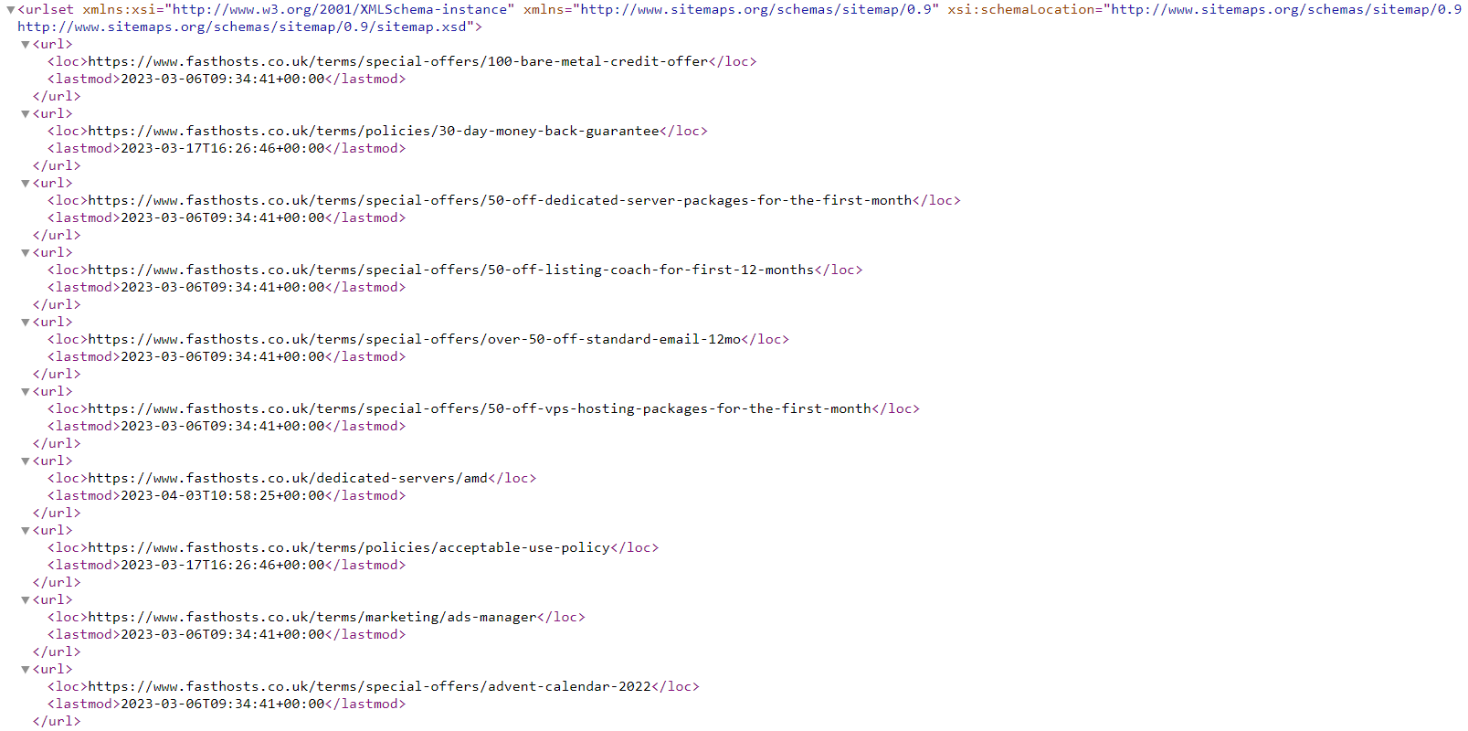Click lastmod under 30-day-money-back-guarantee URL
Image resolution: width=1468 pixels, height=731 pixels.
click(x=223, y=148)
